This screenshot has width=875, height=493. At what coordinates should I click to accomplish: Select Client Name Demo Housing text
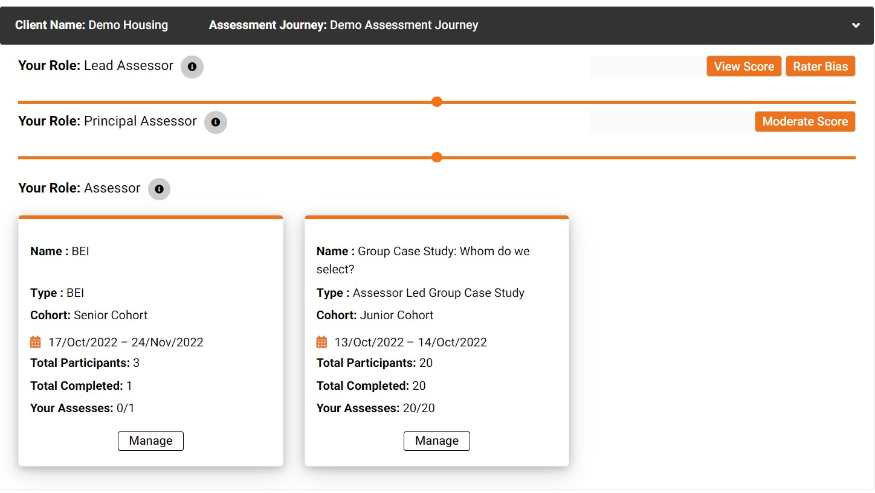[x=91, y=25]
